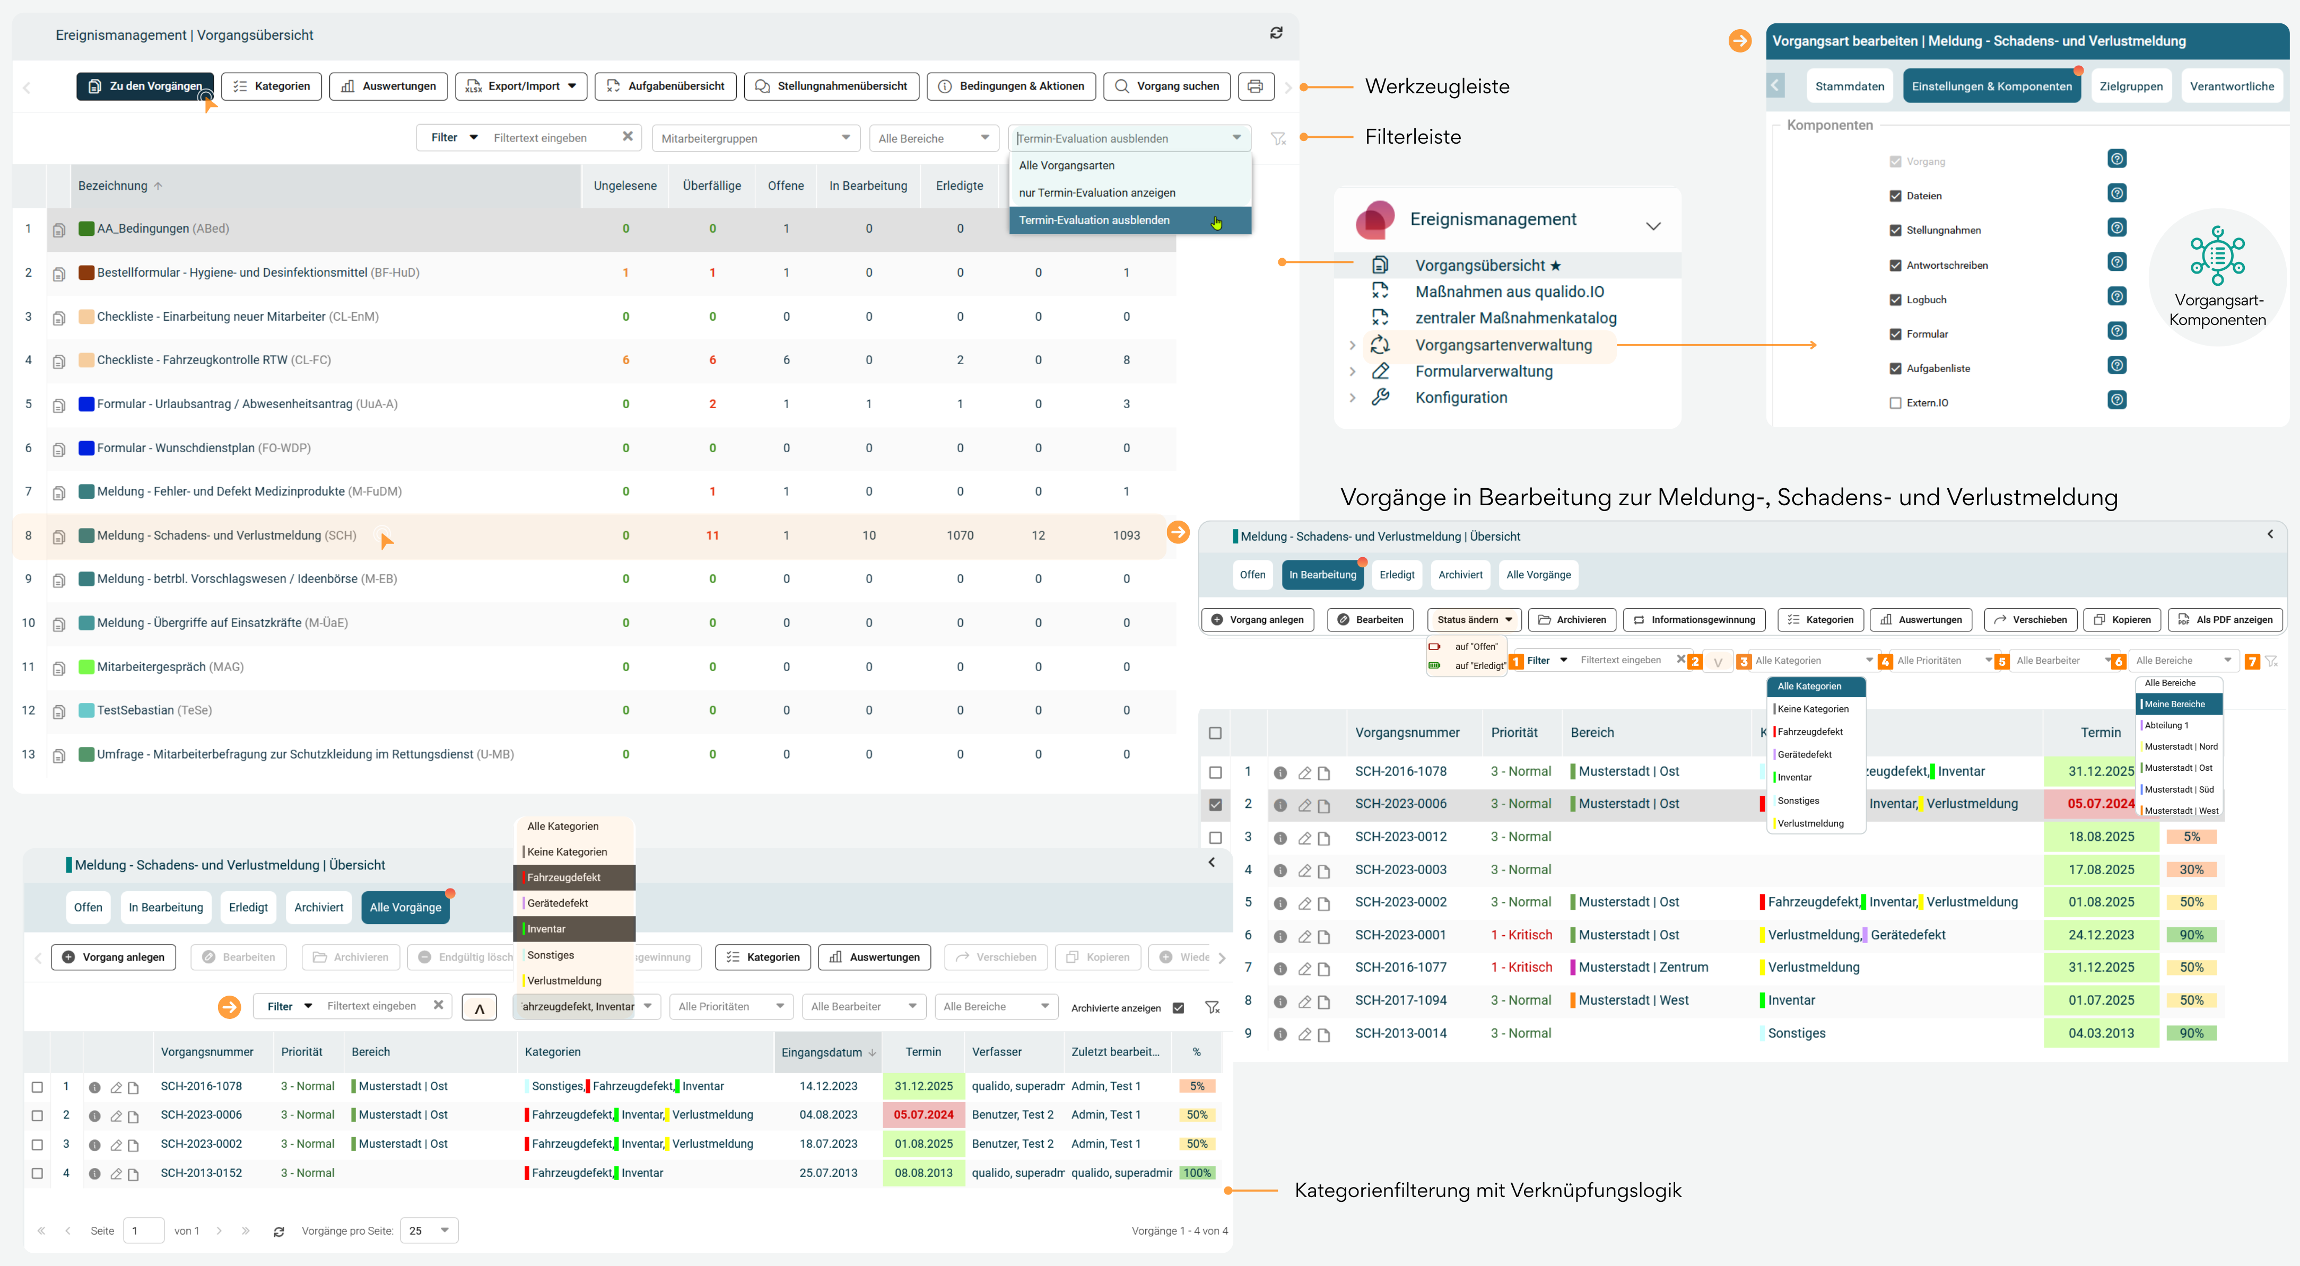Open document icon for TestSebastian row
The height and width of the screenshot is (1266, 2300).
pos(59,711)
